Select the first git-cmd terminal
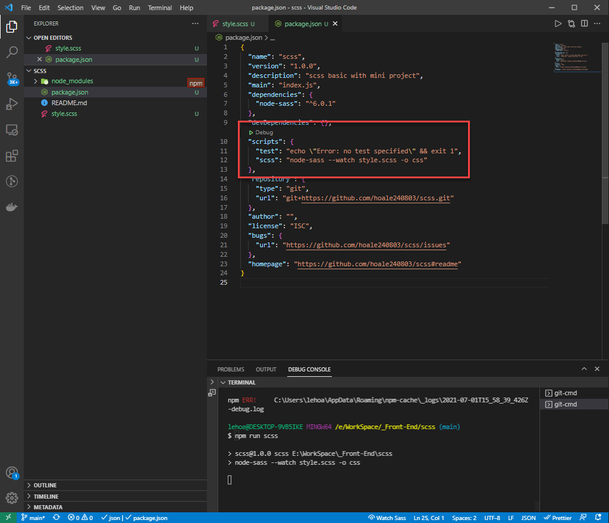The height and width of the screenshot is (523, 609). click(565, 393)
